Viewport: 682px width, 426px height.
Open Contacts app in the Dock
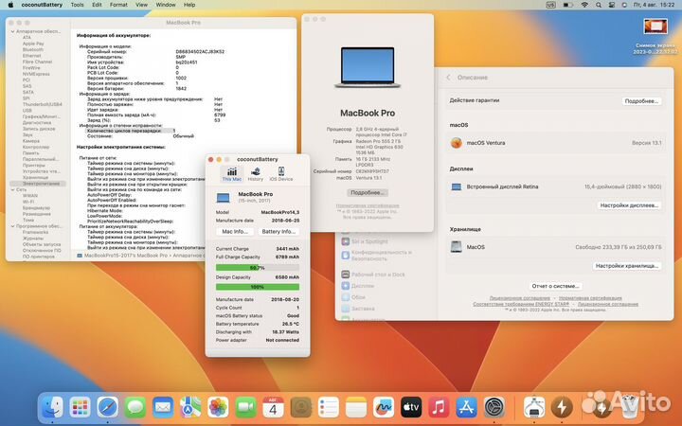[x=300, y=407]
